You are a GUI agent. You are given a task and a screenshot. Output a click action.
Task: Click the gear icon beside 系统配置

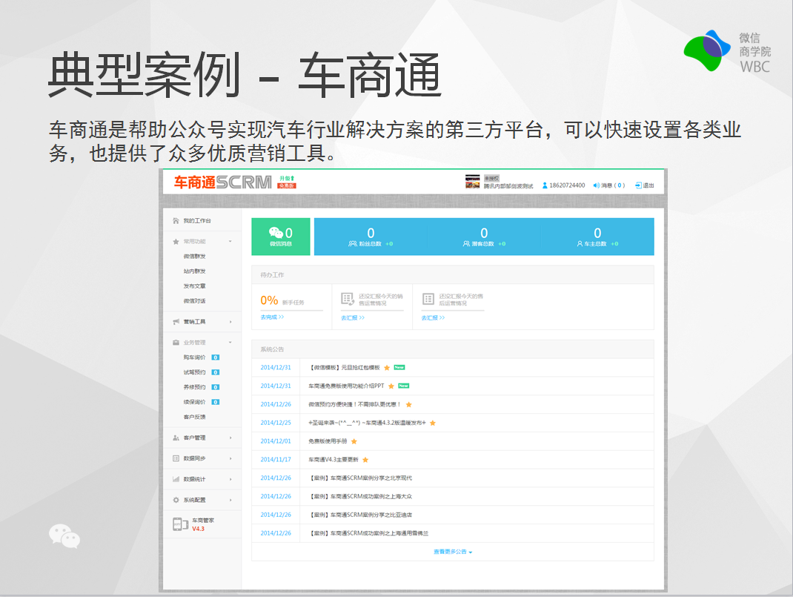tap(176, 500)
